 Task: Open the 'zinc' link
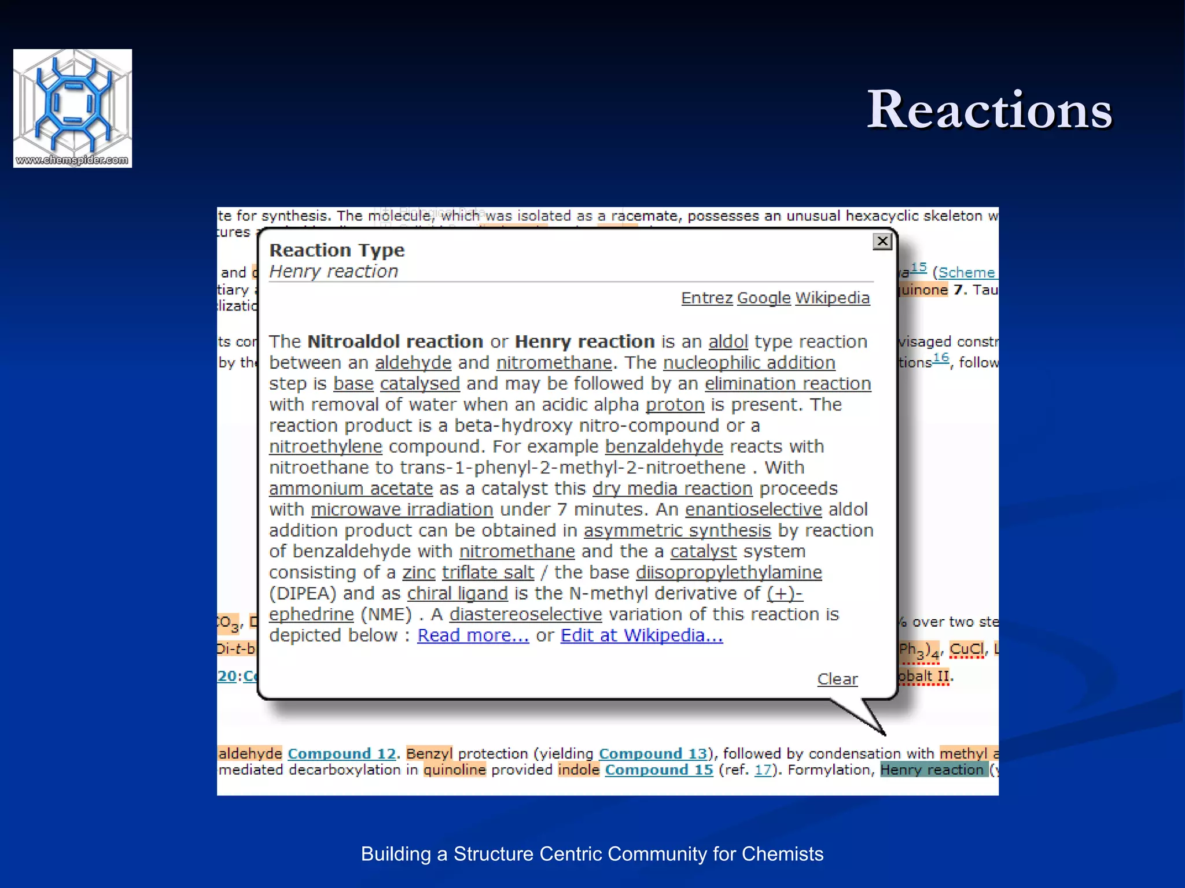coord(419,572)
